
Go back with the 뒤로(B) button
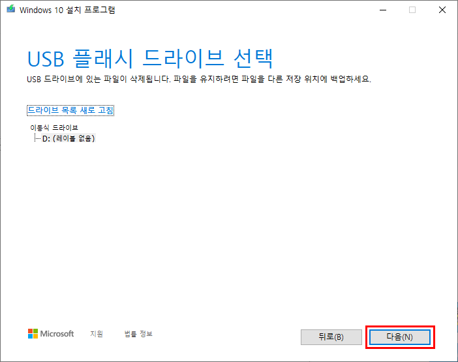[x=331, y=337]
